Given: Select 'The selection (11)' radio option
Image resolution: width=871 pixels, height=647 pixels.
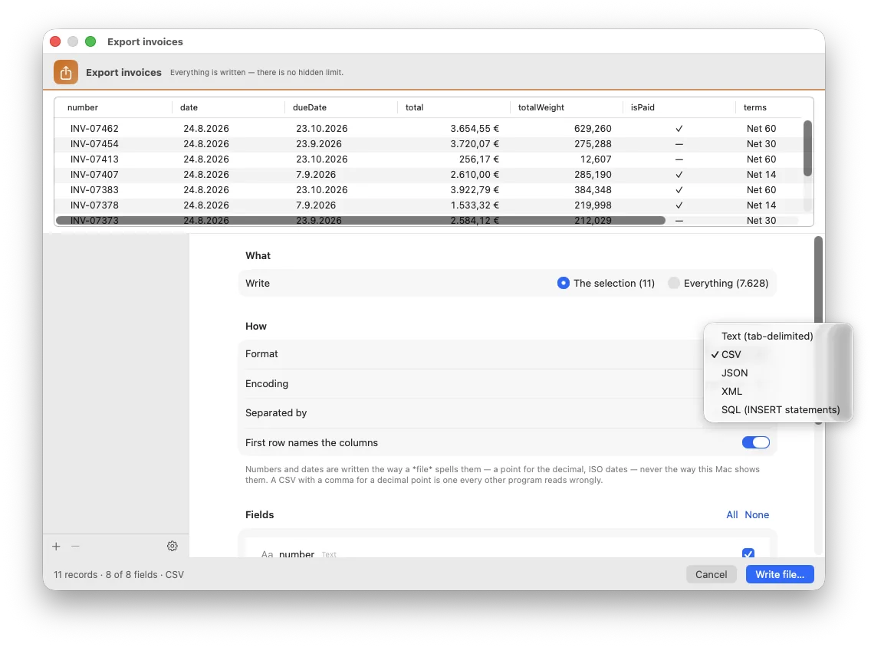Looking at the screenshot, I should tap(606, 283).
